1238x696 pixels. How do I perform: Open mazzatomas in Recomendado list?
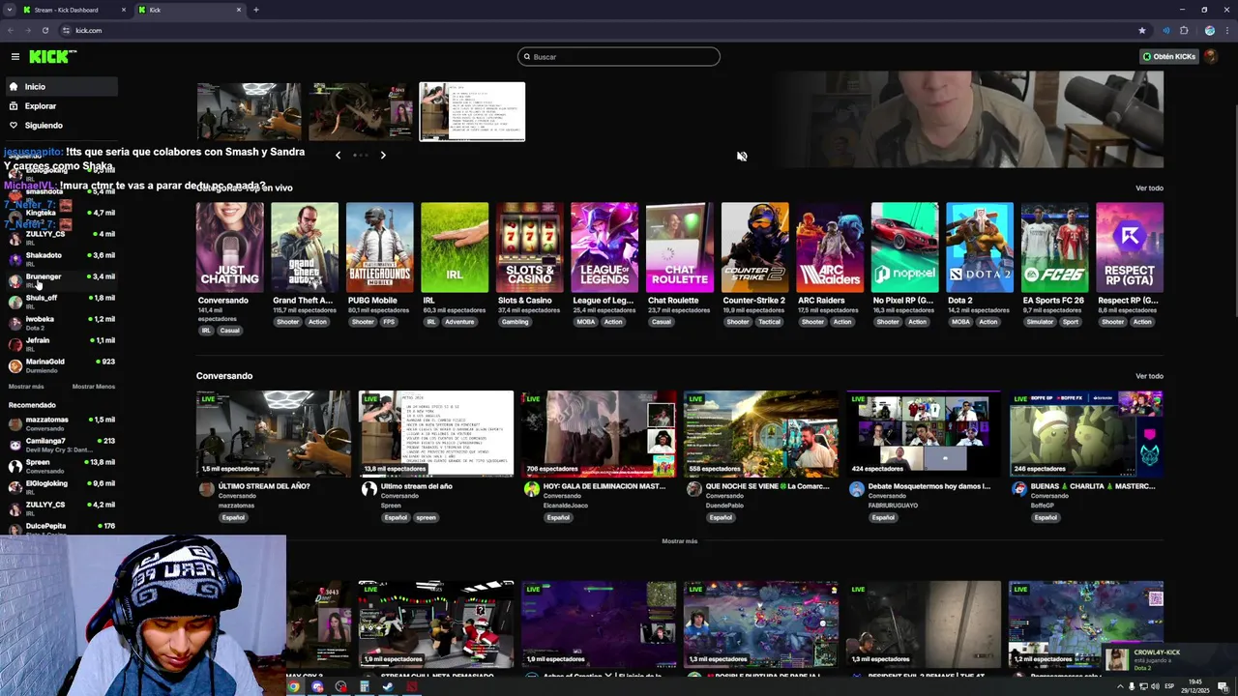click(61, 423)
